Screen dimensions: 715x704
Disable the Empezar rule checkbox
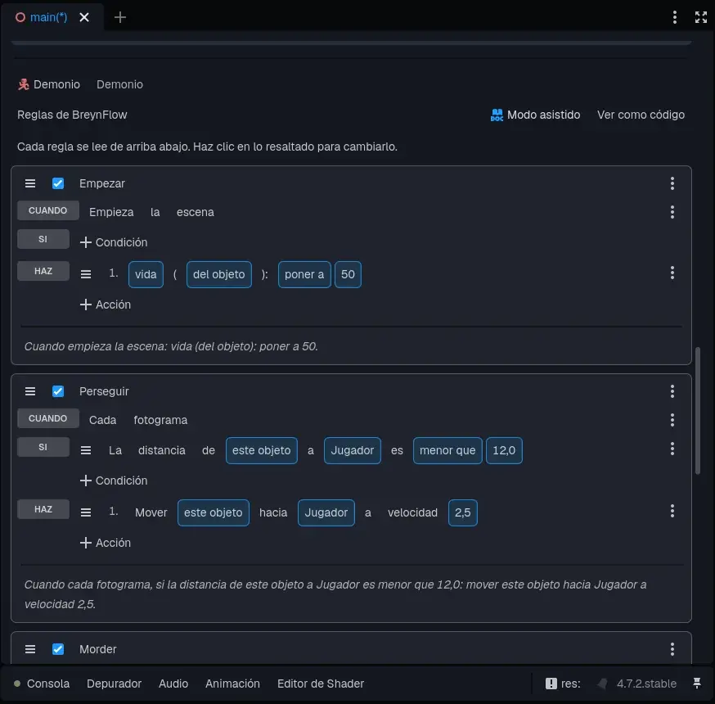[x=58, y=183]
